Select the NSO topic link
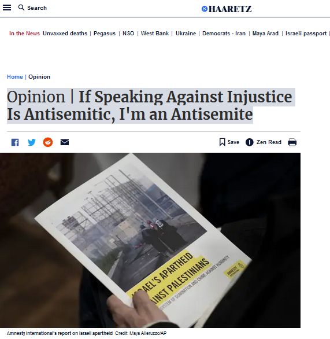 [x=128, y=34]
